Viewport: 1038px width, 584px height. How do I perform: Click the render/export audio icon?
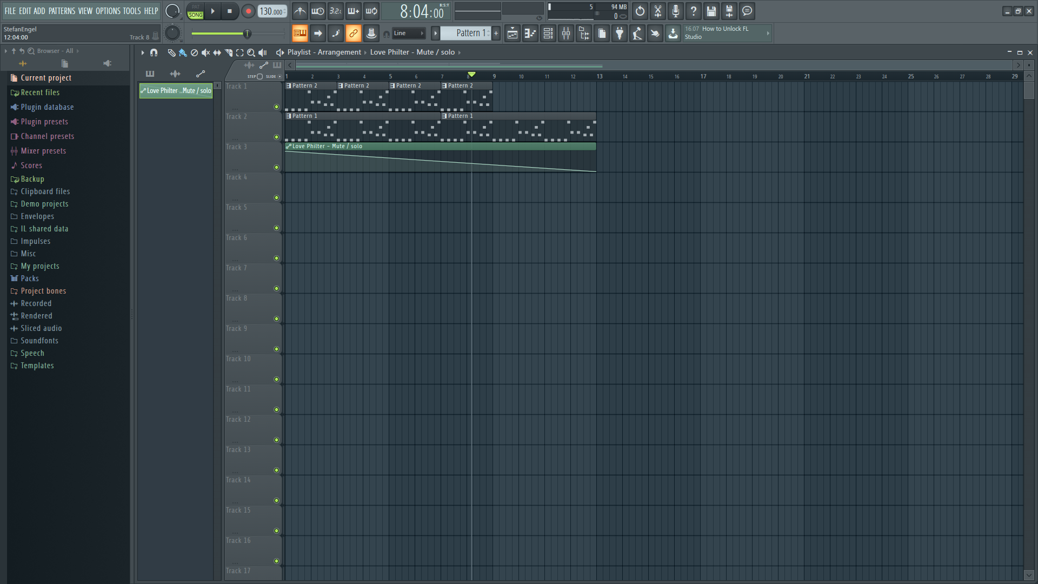(x=729, y=11)
